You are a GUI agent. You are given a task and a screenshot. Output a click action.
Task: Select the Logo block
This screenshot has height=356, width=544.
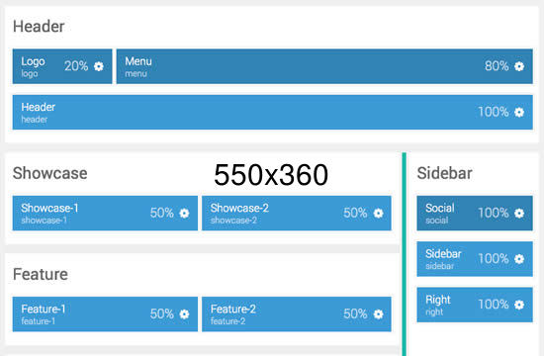click(x=62, y=66)
